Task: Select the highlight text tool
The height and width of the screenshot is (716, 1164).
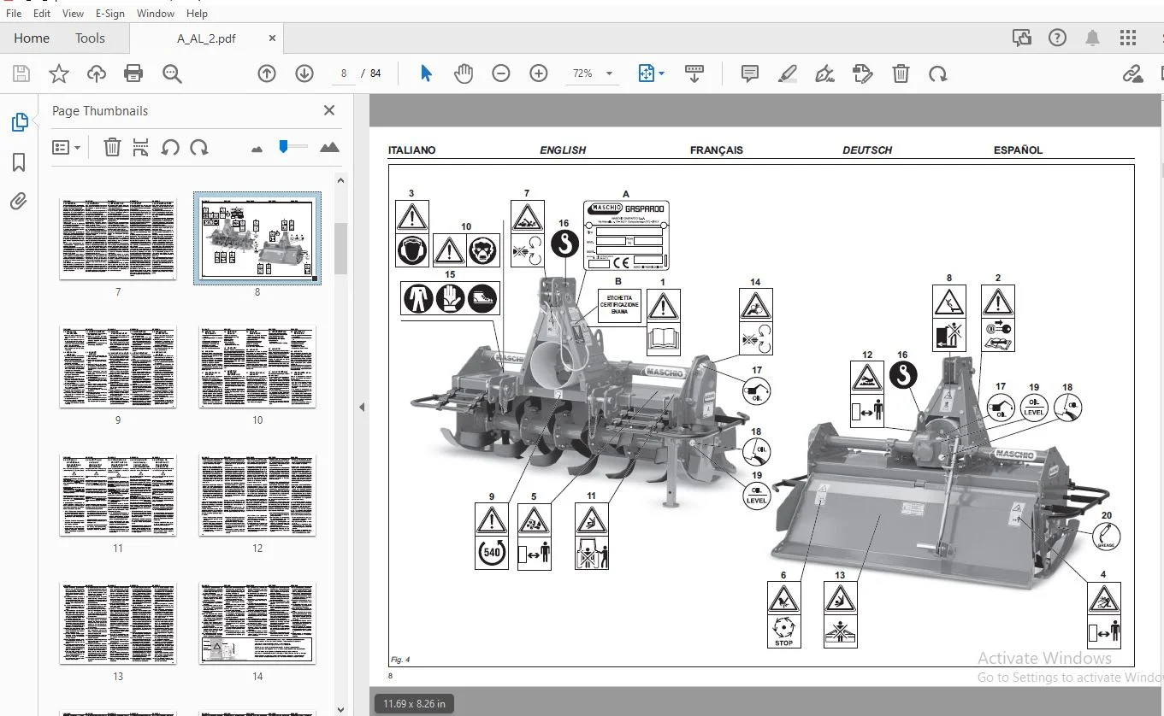Action: (x=788, y=74)
